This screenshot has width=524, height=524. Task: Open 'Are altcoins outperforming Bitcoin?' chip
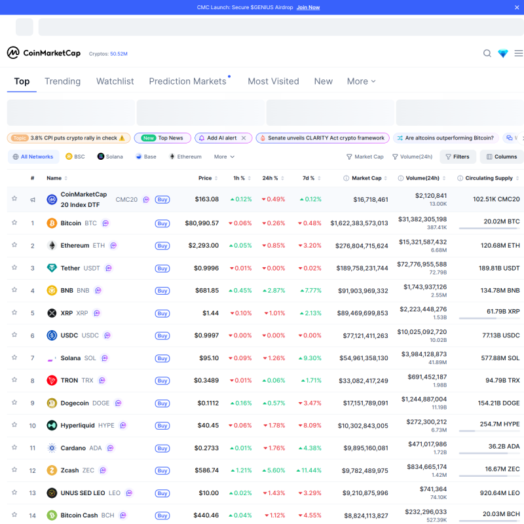click(x=445, y=138)
